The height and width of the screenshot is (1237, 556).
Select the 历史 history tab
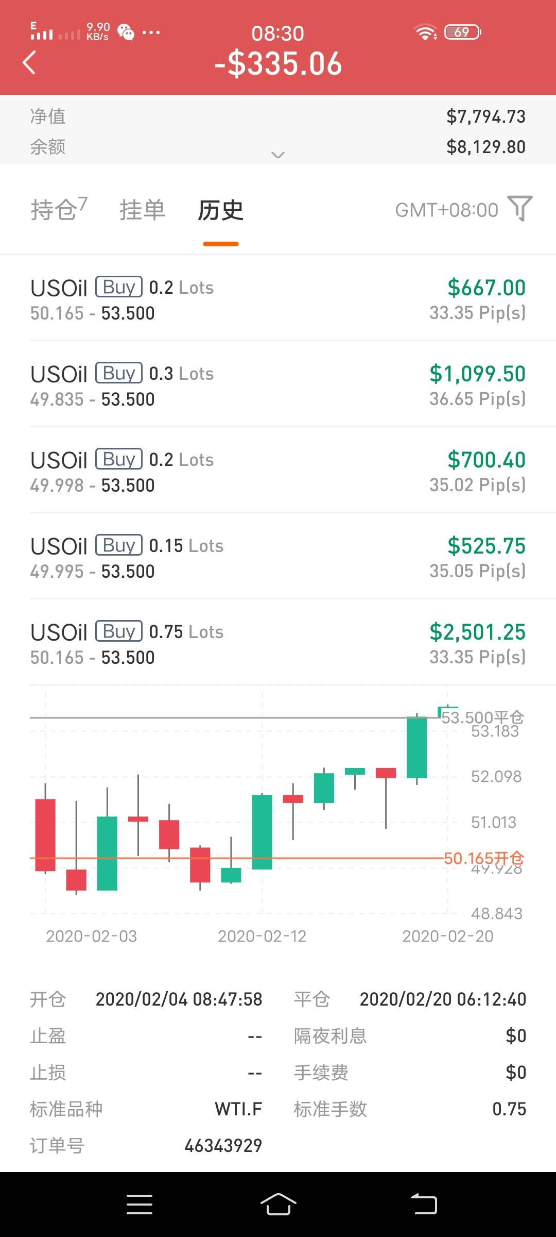click(x=220, y=210)
